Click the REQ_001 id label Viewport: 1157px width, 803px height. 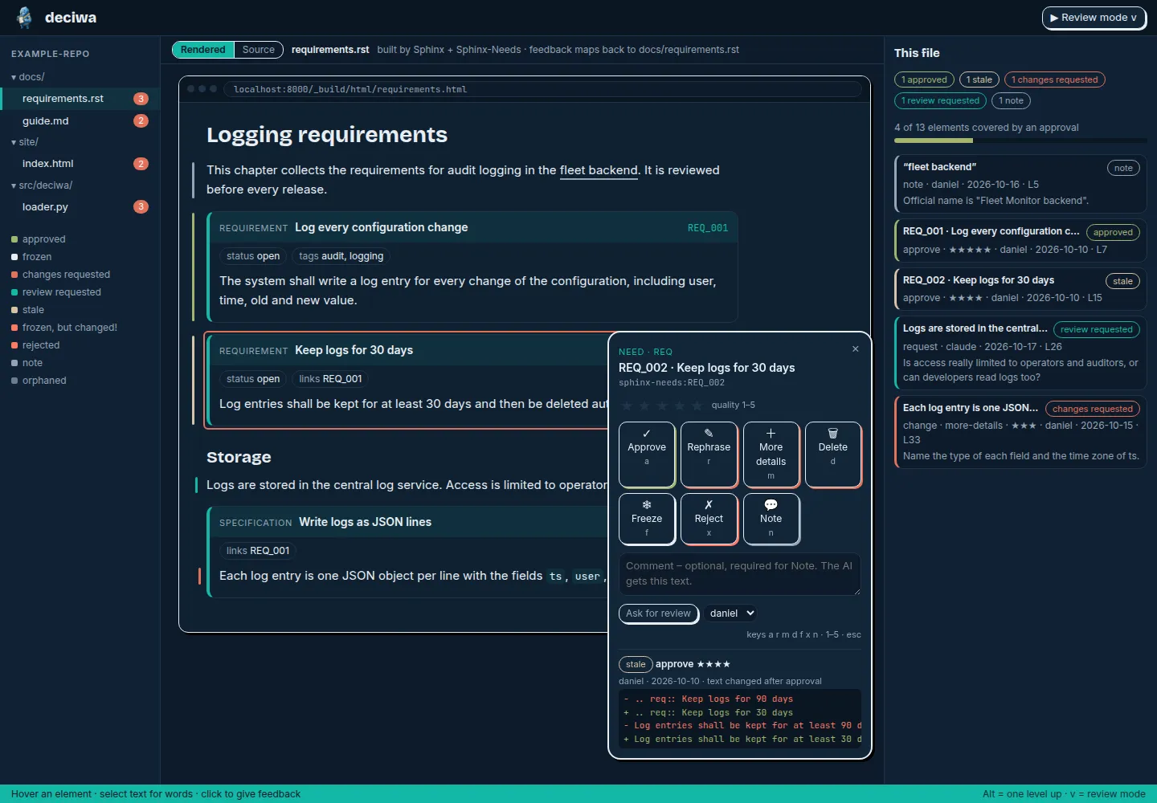pos(708,228)
